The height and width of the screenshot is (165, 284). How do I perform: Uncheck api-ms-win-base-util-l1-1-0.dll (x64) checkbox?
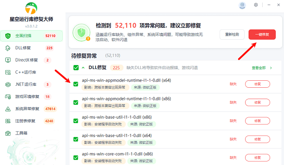pyautogui.click(x=76, y=139)
